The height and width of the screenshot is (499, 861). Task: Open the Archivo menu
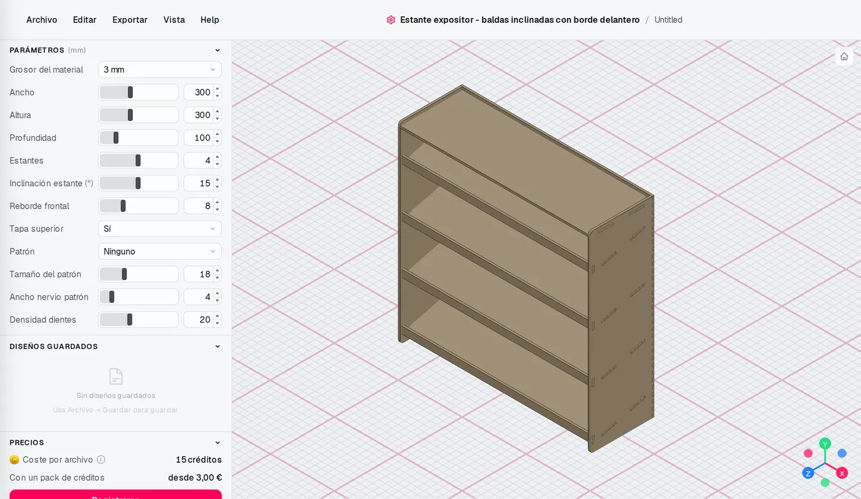42,20
